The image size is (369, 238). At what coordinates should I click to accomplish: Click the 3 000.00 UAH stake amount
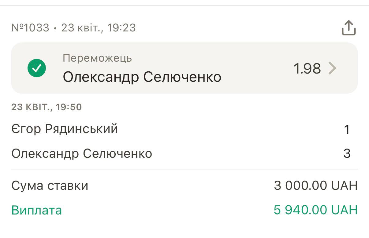(x=315, y=186)
